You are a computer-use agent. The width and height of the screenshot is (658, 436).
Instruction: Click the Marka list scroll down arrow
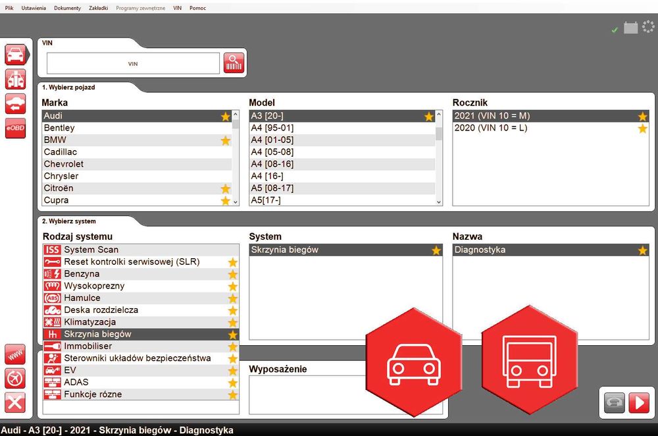point(236,202)
